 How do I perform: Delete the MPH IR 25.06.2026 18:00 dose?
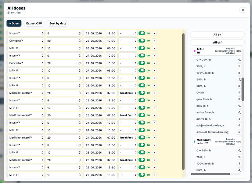(x=154, y=108)
